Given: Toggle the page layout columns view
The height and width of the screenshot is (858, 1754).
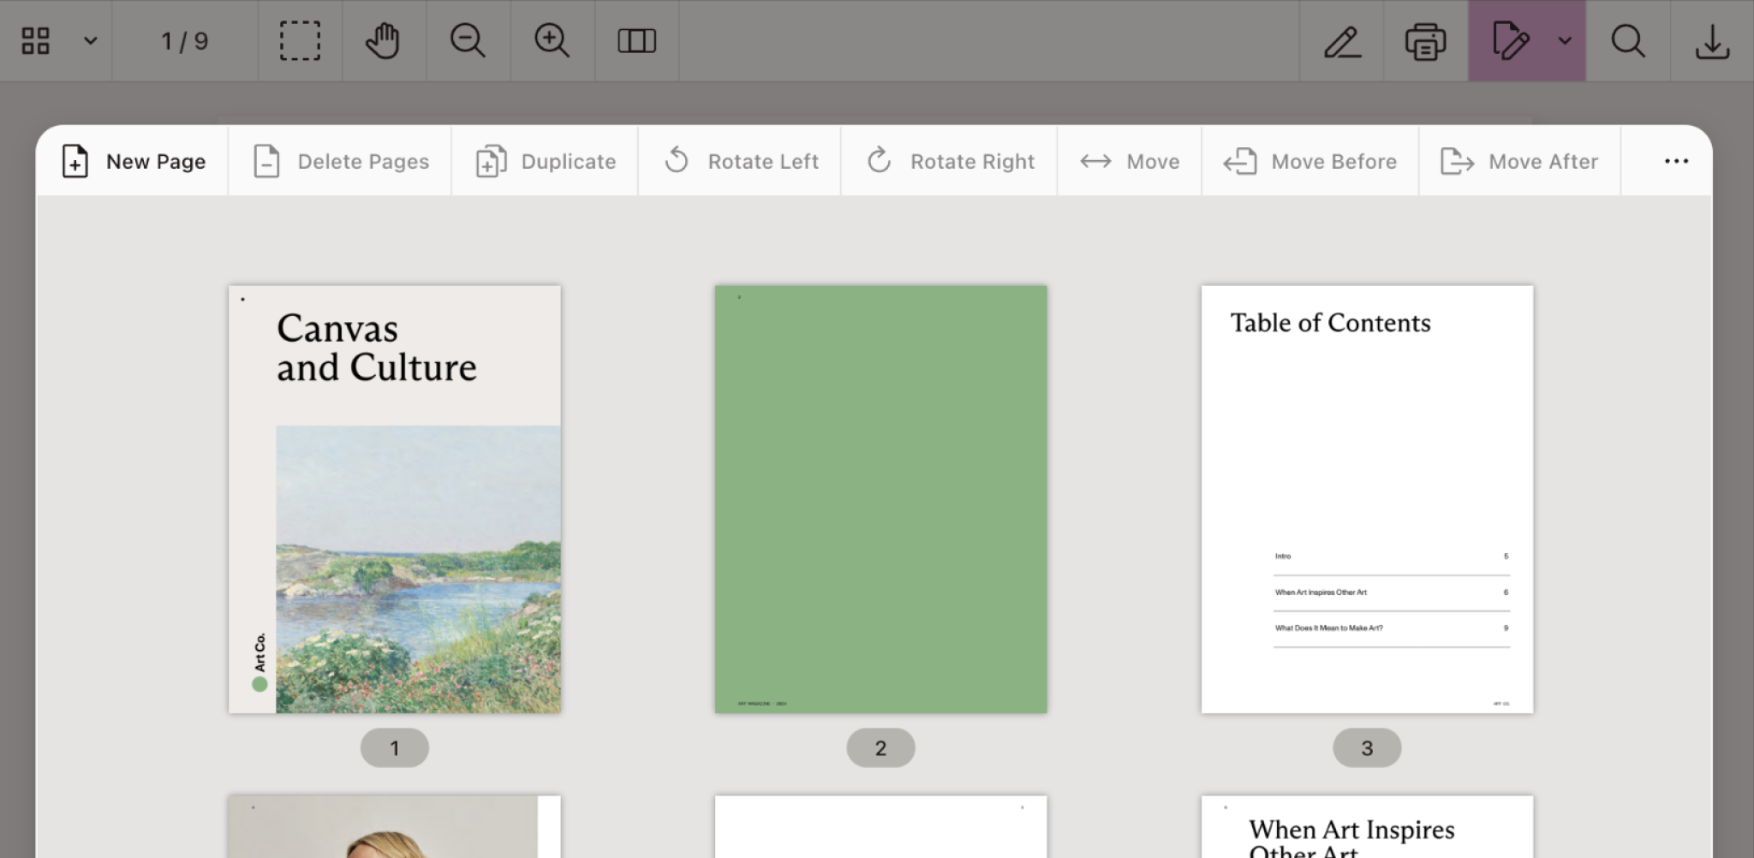Looking at the screenshot, I should pos(636,41).
